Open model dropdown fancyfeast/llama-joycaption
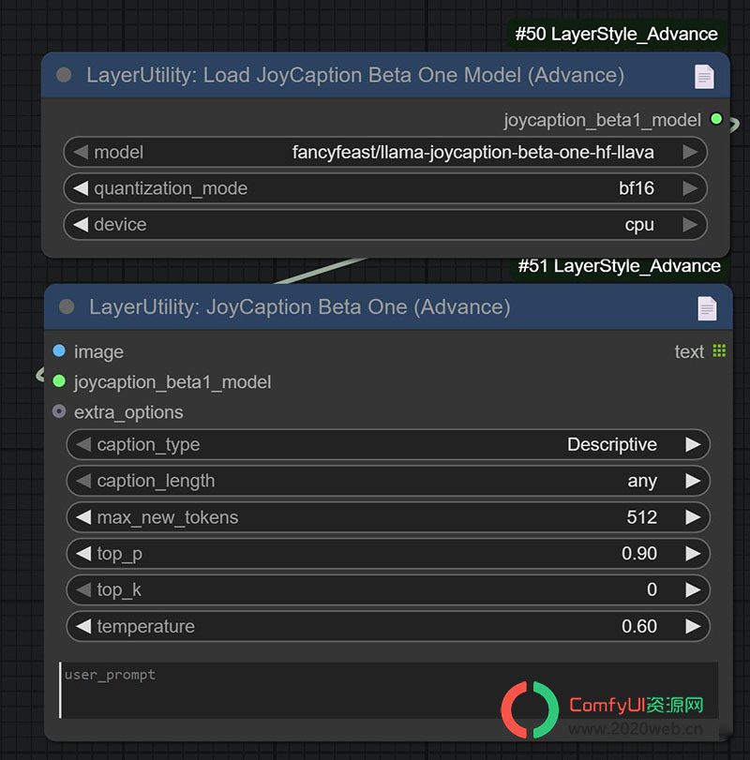The height and width of the screenshot is (760, 750). point(385,152)
